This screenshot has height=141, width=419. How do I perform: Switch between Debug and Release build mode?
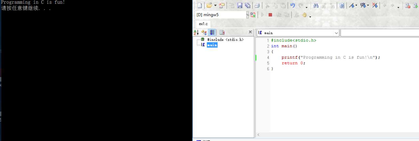pos(253,15)
